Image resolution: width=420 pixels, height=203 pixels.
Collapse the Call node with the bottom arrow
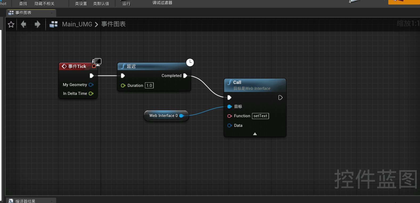tap(255, 134)
